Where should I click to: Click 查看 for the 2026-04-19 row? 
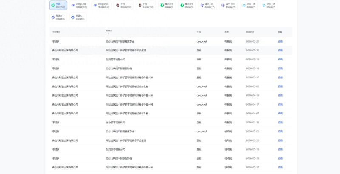pyautogui.click(x=280, y=95)
